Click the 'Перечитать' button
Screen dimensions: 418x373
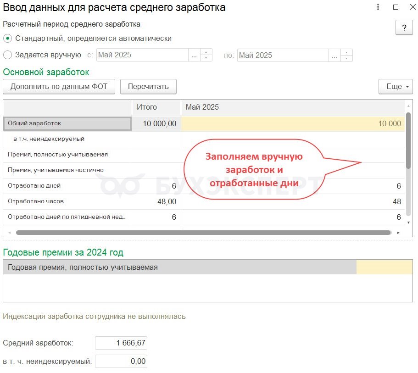point(148,86)
